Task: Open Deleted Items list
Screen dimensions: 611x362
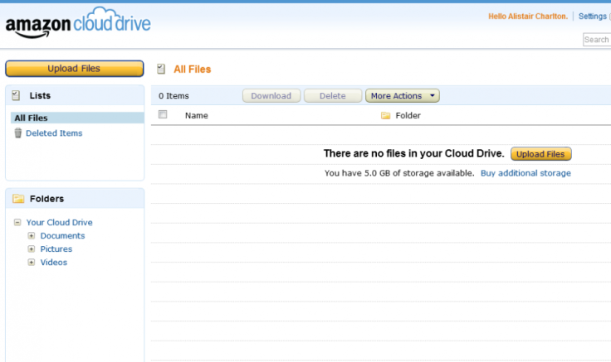Action: tap(54, 133)
